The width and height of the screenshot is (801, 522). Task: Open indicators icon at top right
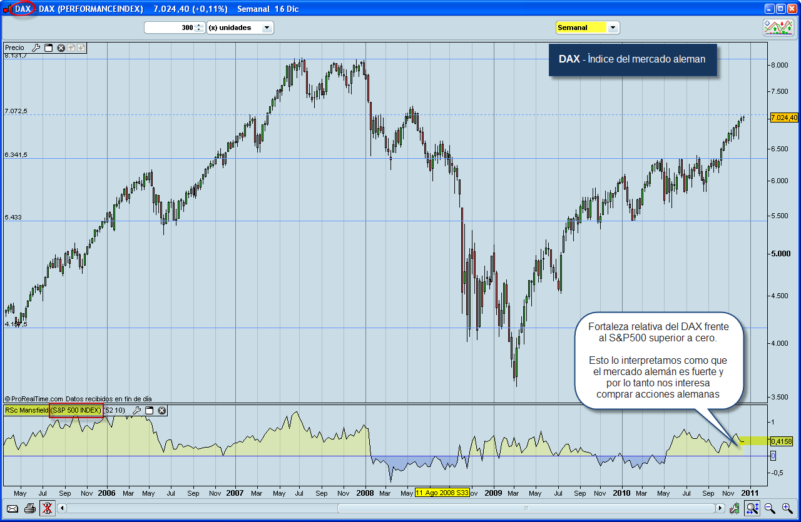tap(778, 28)
